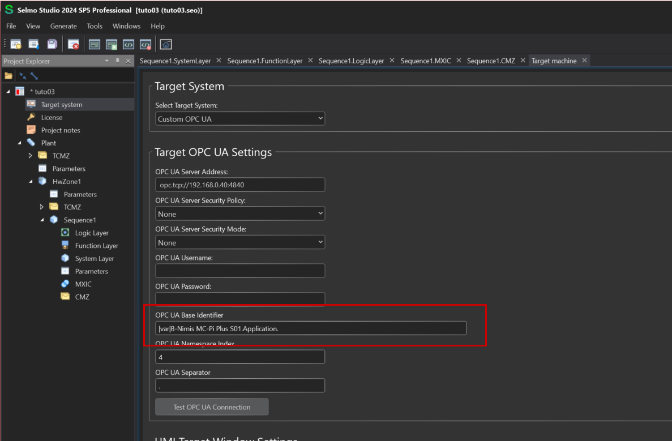672x441 pixels.
Task: Click the purple Save All floppy icon
Action: coord(52,44)
